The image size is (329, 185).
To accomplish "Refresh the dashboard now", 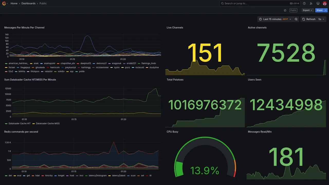I will tap(309, 19).
